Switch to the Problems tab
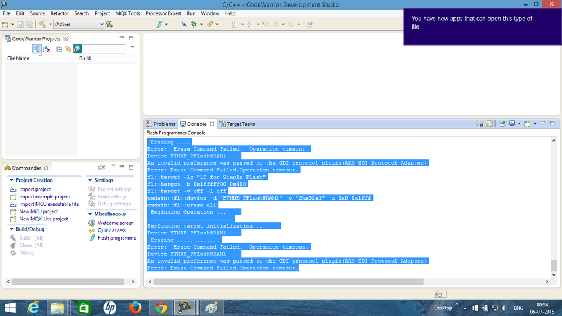This screenshot has width=562, height=316. (160, 124)
